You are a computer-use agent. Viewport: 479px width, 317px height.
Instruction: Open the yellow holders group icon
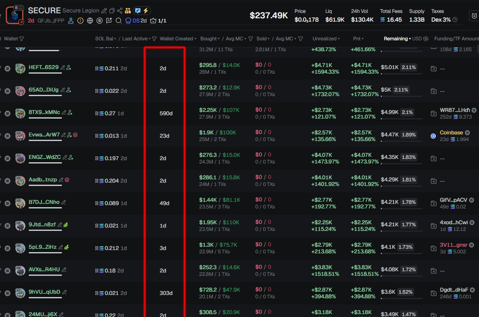pos(128,11)
